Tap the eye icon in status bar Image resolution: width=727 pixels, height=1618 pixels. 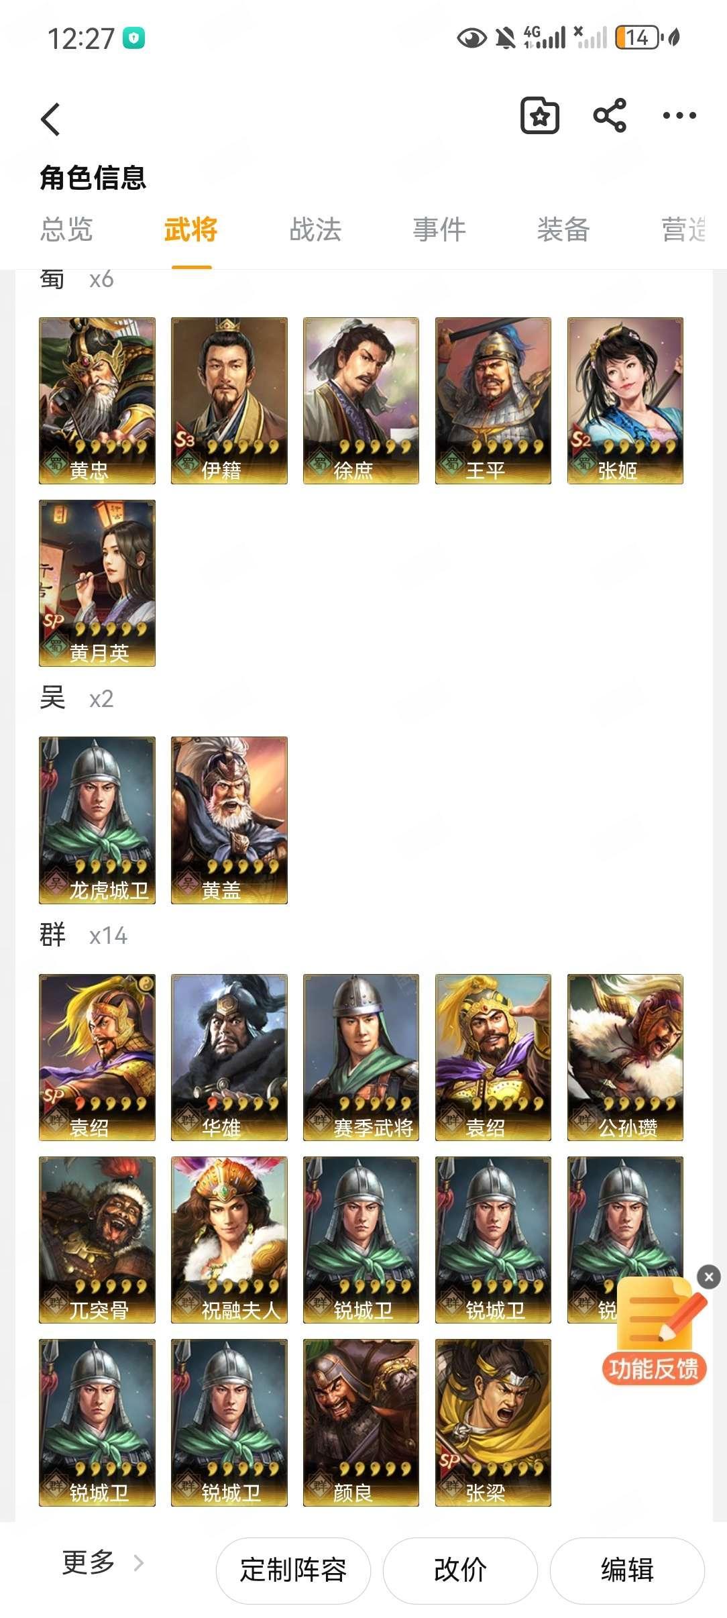click(x=471, y=38)
